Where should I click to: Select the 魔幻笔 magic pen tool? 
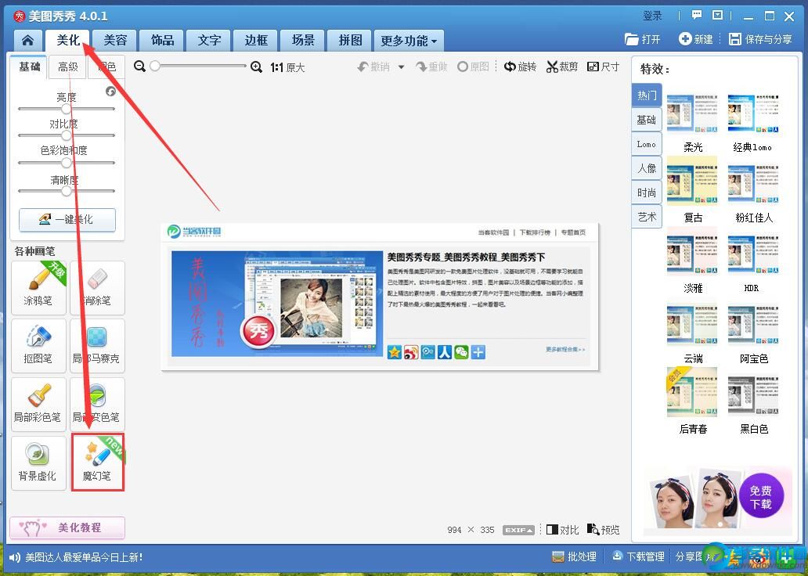point(98,463)
